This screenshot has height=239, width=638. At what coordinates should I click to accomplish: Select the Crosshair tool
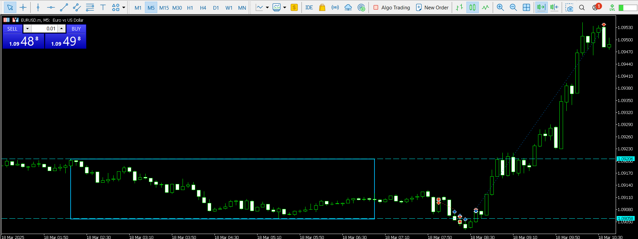click(x=23, y=7)
